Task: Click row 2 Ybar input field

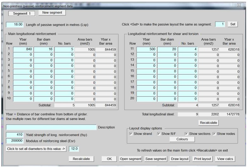Action: [23, 55]
